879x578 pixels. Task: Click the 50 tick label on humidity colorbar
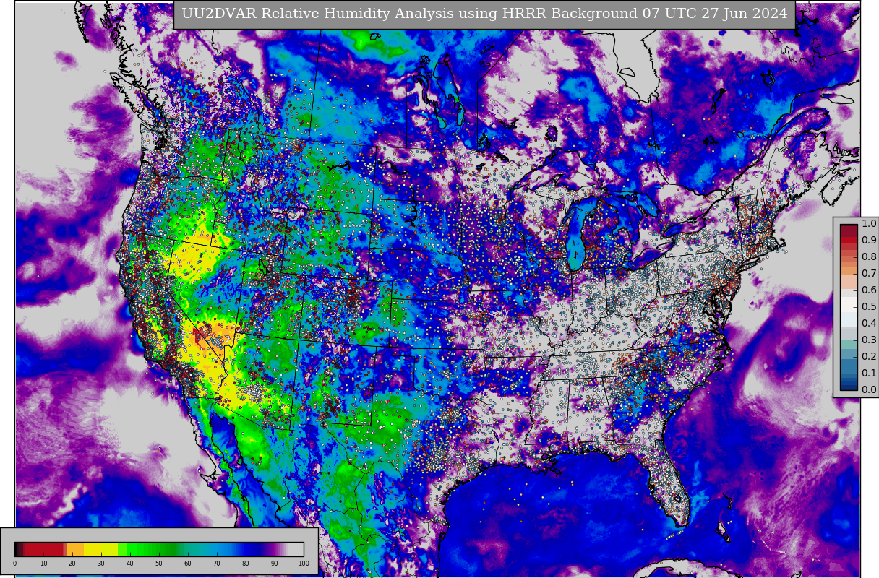(158, 564)
